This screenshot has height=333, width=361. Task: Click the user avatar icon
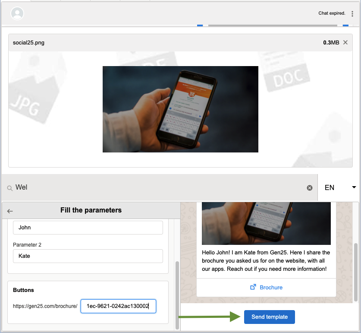(x=17, y=14)
